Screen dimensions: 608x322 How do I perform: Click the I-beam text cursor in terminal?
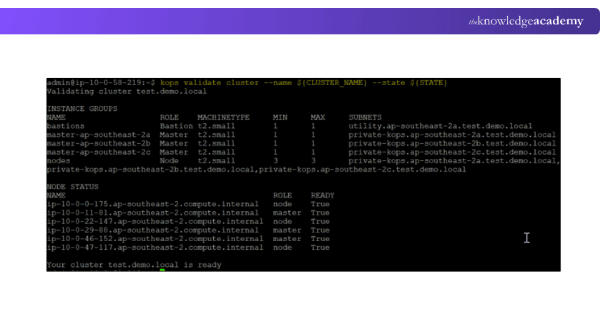tap(526, 238)
